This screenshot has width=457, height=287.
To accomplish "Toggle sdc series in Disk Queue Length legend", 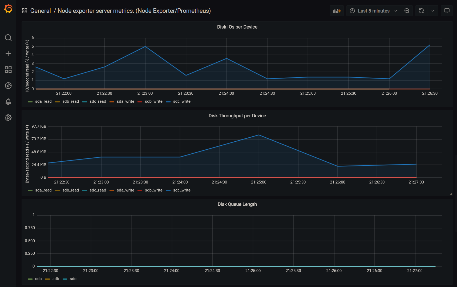I will [73, 279].
